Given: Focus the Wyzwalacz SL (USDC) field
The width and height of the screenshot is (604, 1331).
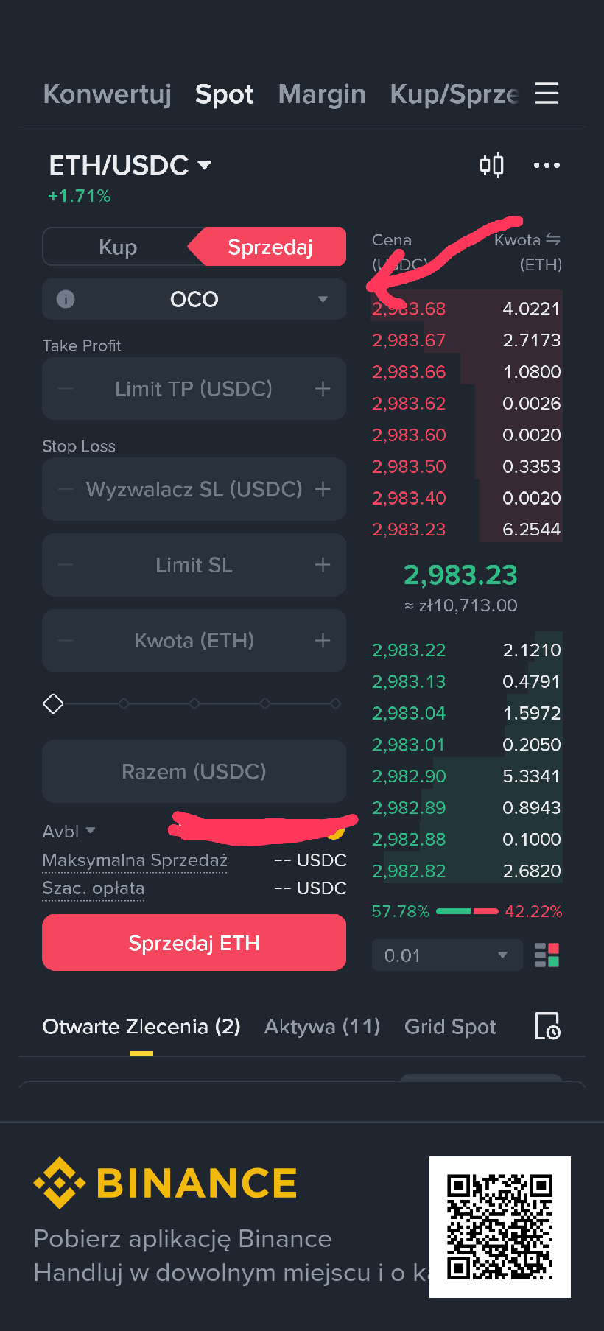Looking at the screenshot, I should 194,489.
